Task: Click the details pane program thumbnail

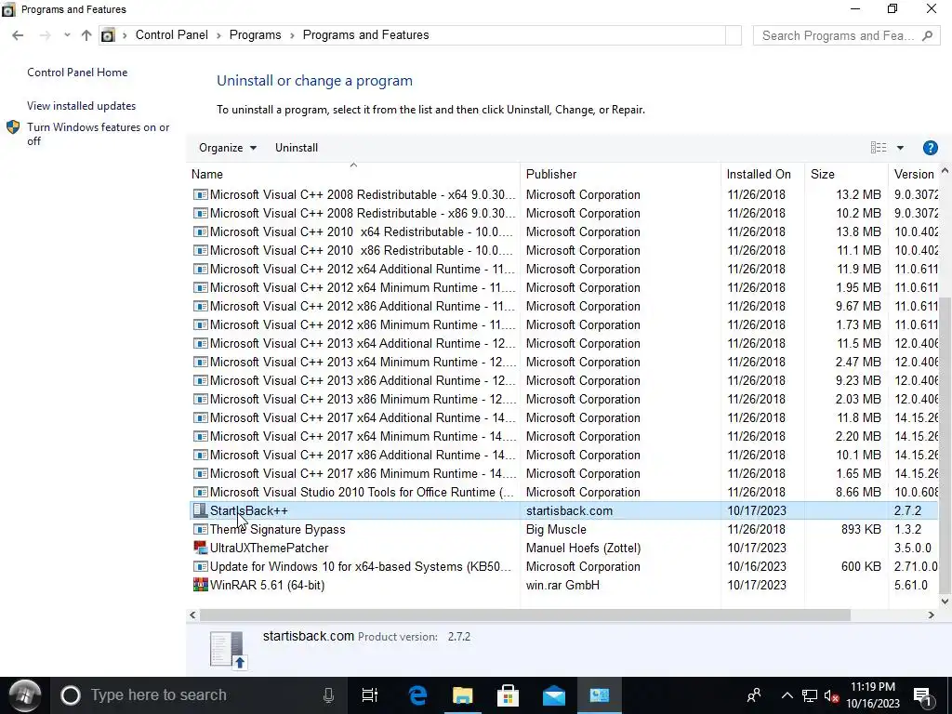Action: click(x=229, y=650)
